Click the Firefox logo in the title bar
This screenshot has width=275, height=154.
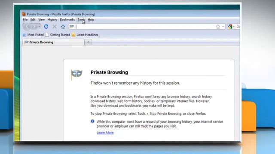(24, 14)
